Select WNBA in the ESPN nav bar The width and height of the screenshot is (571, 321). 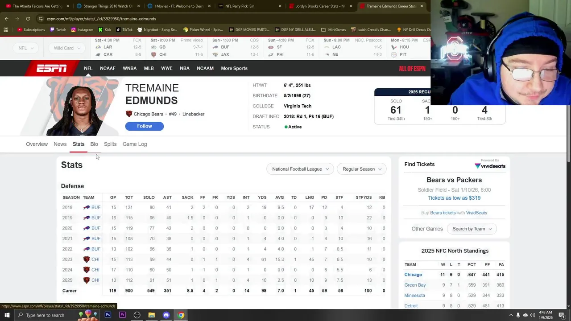(130, 68)
